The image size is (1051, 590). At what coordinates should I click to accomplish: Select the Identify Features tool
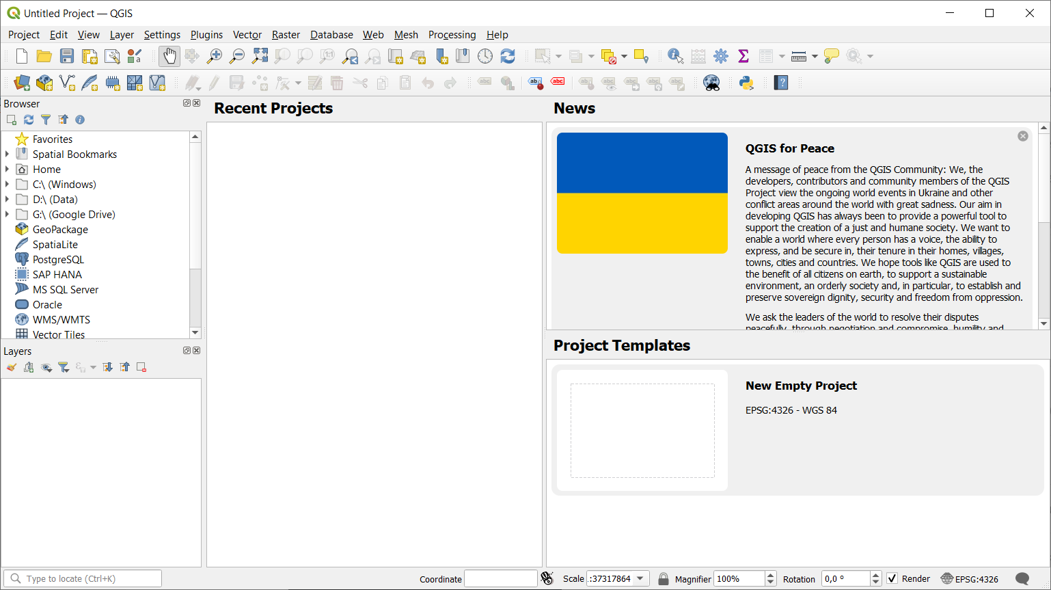pos(676,56)
